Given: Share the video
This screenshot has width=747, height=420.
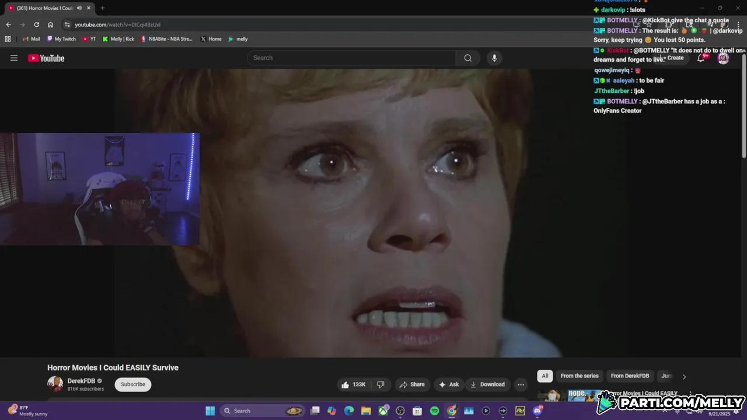Looking at the screenshot, I should point(411,384).
